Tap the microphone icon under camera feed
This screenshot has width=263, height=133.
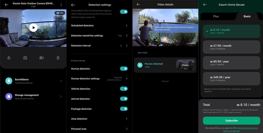click(9, 58)
